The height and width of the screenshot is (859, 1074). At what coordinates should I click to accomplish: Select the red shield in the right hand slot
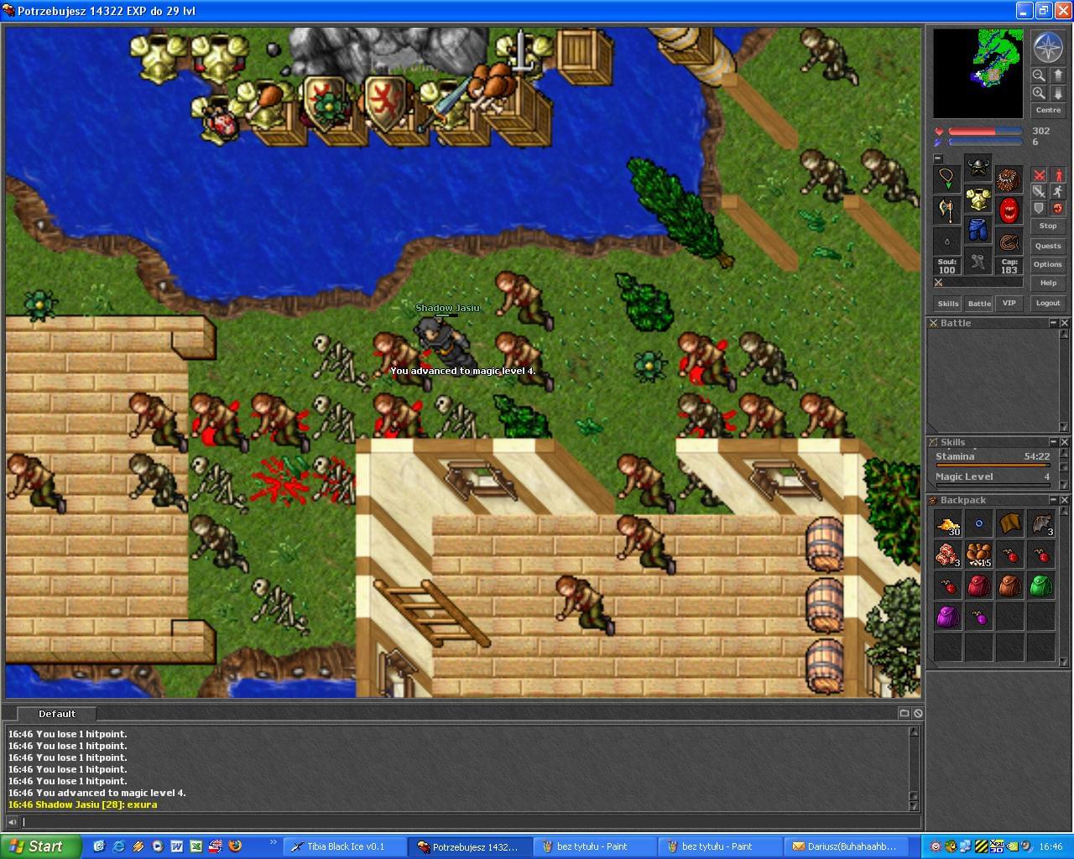pos(1009,209)
